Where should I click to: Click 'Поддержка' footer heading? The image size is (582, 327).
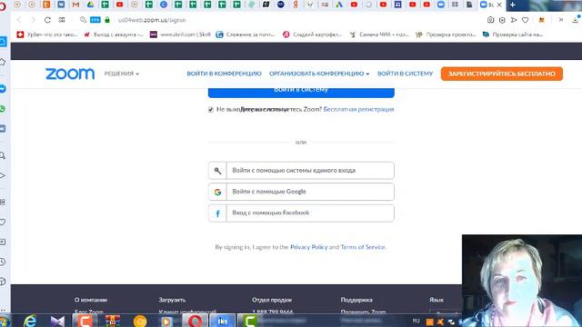coord(356,300)
